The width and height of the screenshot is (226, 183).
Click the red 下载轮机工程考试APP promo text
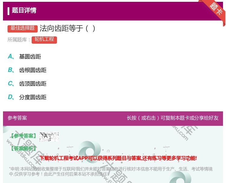point(118,158)
